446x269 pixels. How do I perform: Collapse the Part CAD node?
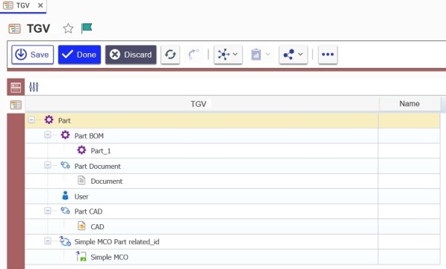[48, 211]
